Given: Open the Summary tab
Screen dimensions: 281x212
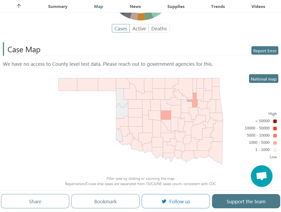Looking at the screenshot, I should click(x=58, y=6).
